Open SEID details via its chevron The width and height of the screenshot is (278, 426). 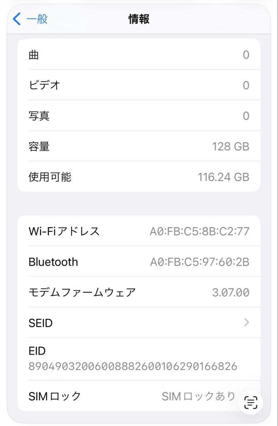click(246, 323)
